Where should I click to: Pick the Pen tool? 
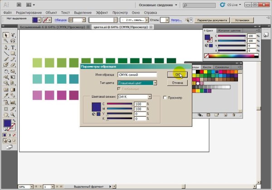(x=6, y=47)
